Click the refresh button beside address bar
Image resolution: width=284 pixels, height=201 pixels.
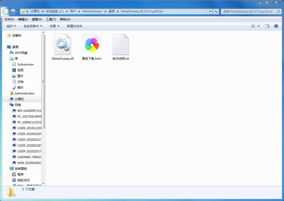click(x=216, y=11)
